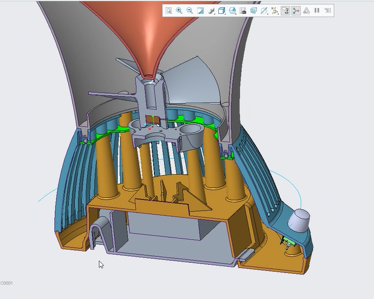Viewport: 374px width, 299px height.
Task: Toggle the Annotation Display button
Action: (285, 11)
